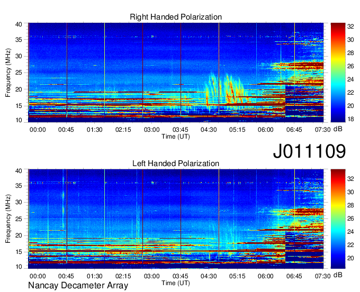Click 30 MHz tick on bottom frequency axis
The height and width of the screenshot is (292, 360).
coord(19,202)
